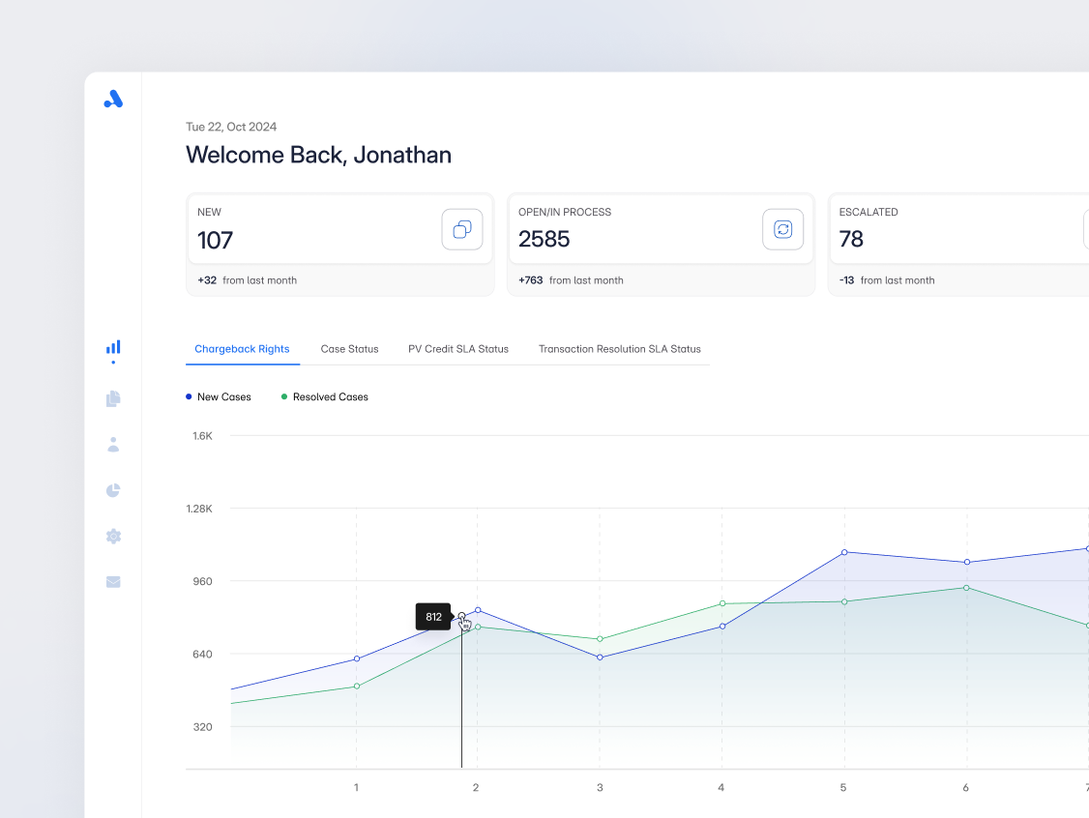This screenshot has width=1089, height=818.
Task: Open the PV Credit SLA Status tab
Action: pos(458,349)
